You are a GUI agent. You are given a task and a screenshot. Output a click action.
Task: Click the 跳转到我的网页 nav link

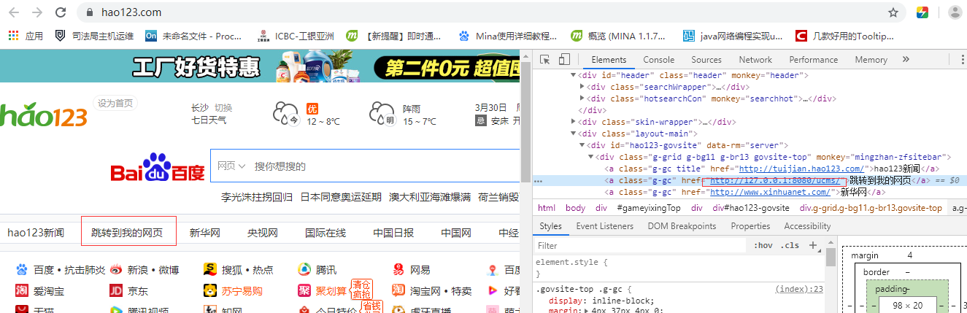127,233
